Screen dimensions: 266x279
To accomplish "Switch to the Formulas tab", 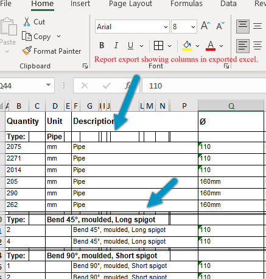I will (x=186, y=4).
